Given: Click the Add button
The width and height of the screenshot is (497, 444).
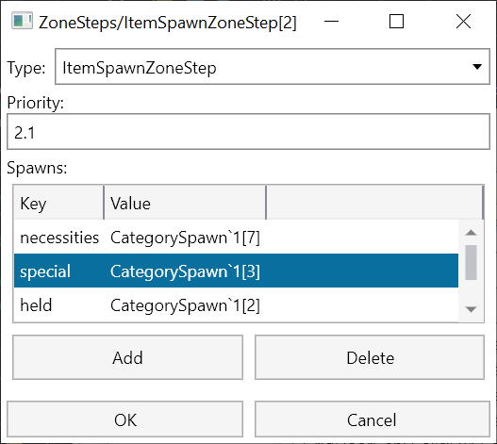Looking at the screenshot, I should click(x=127, y=357).
